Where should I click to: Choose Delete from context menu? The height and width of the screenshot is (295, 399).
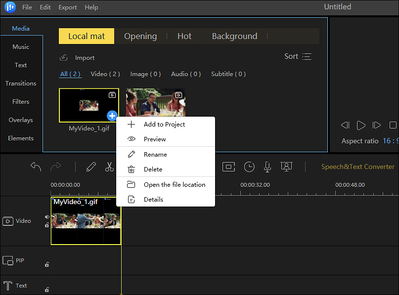point(166,169)
